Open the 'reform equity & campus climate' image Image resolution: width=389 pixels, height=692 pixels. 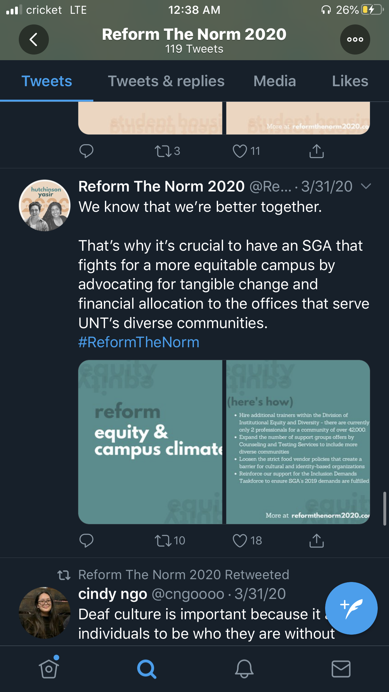pyautogui.click(x=150, y=442)
